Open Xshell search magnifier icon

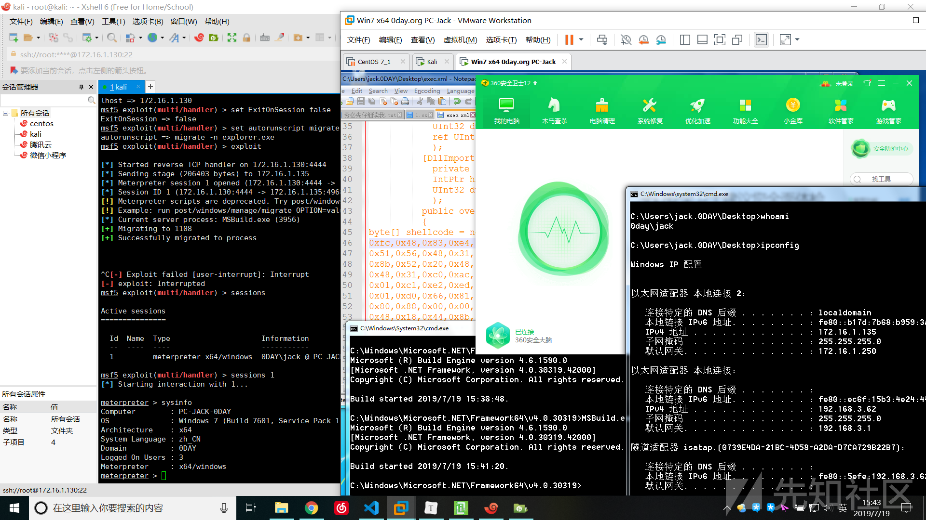[x=112, y=38]
